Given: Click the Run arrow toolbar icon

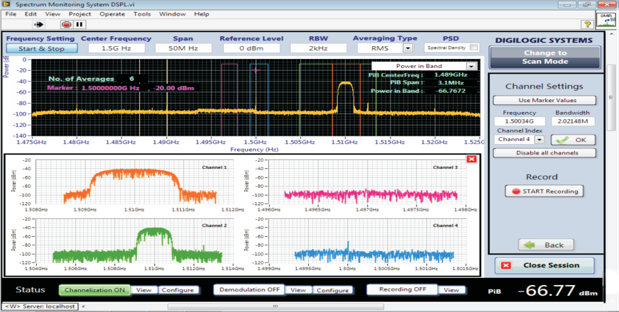Looking at the screenshot, I should click(x=38, y=24).
